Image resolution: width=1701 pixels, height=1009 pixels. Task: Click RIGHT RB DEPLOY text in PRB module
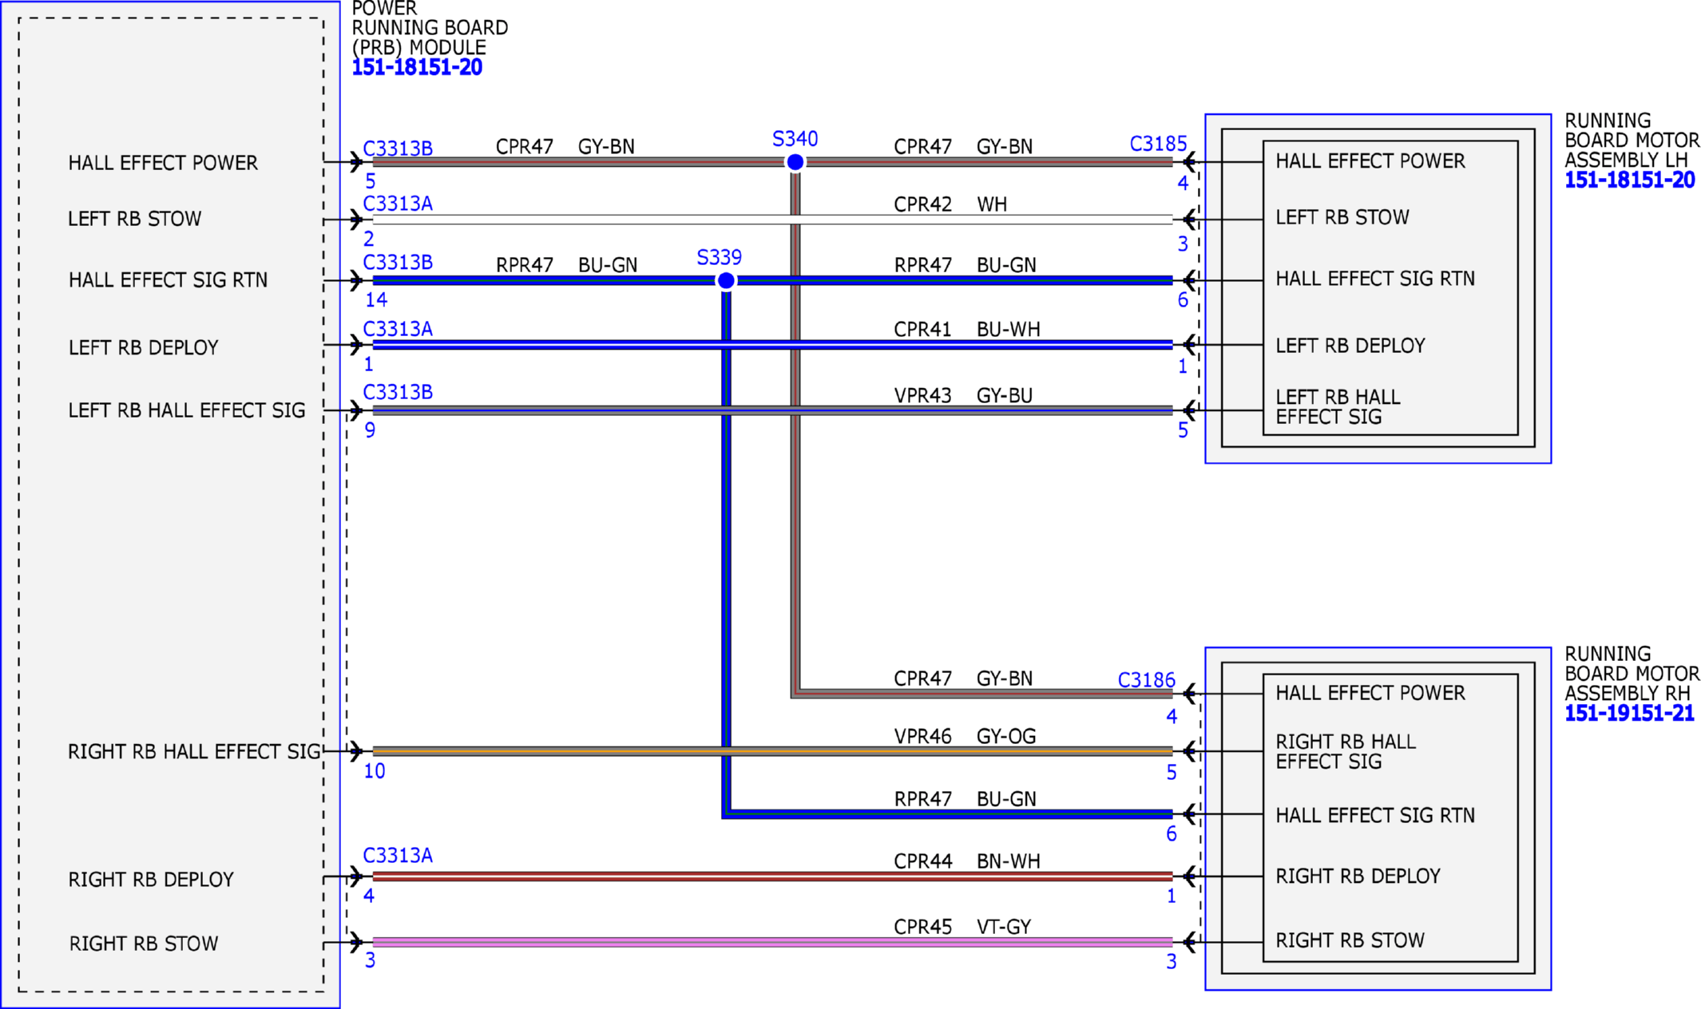tap(151, 880)
